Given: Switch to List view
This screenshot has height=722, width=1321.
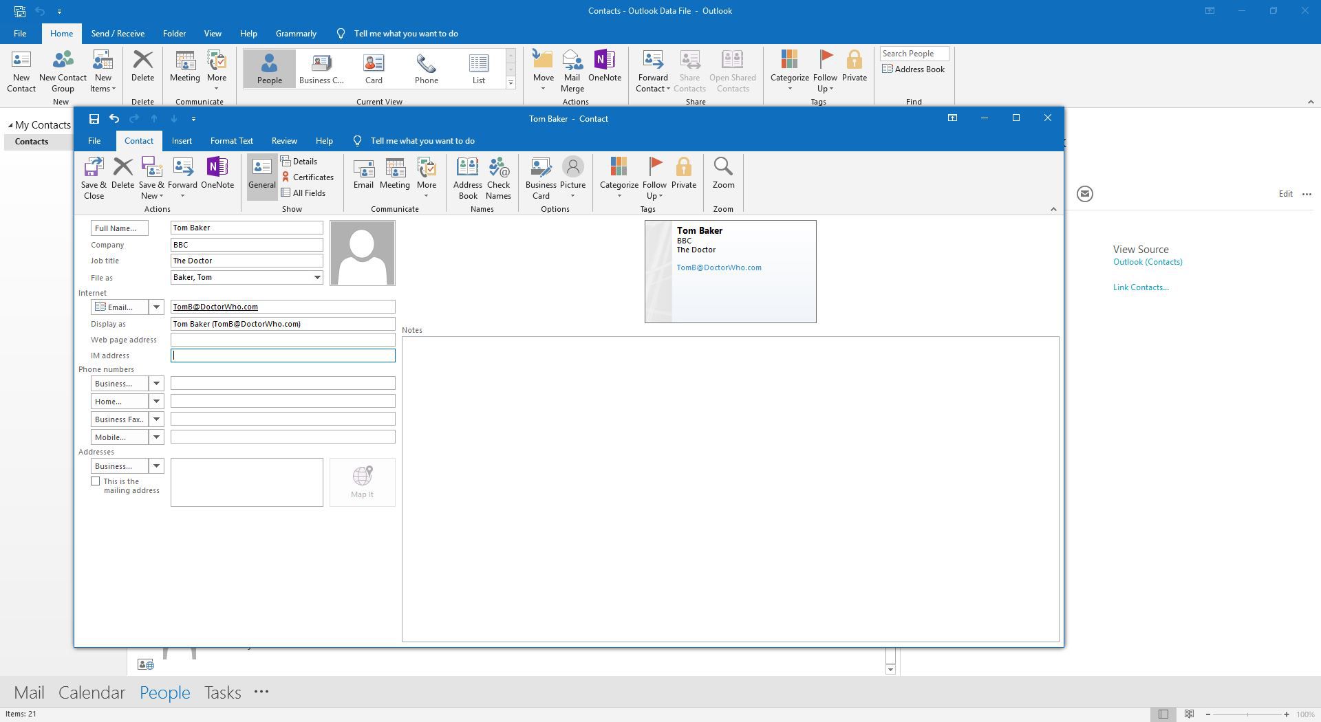Looking at the screenshot, I should pyautogui.click(x=479, y=69).
